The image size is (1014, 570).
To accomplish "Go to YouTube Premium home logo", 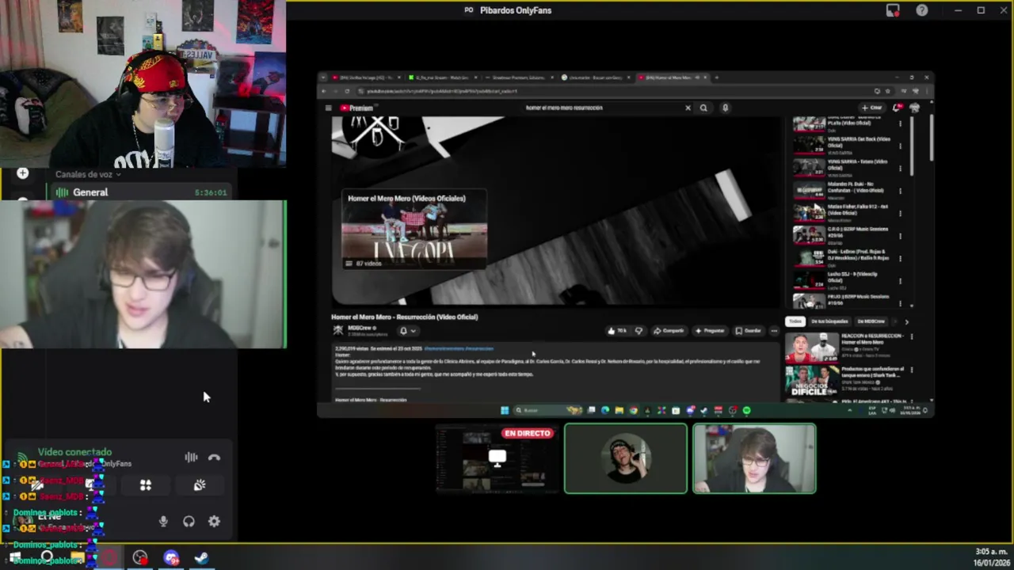I will 356,108.
